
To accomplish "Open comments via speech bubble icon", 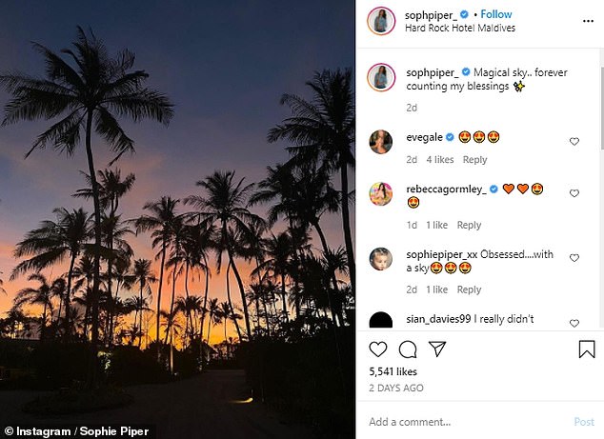I will pos(408,349).
